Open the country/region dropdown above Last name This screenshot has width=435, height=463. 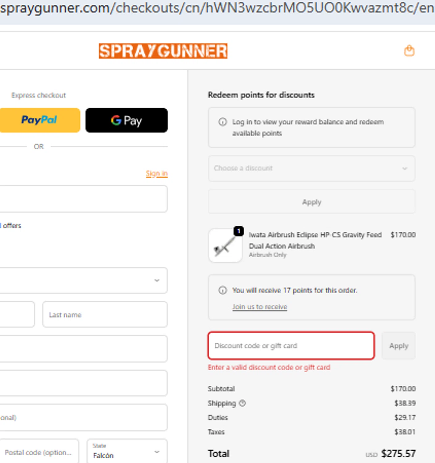coord(83,280)
